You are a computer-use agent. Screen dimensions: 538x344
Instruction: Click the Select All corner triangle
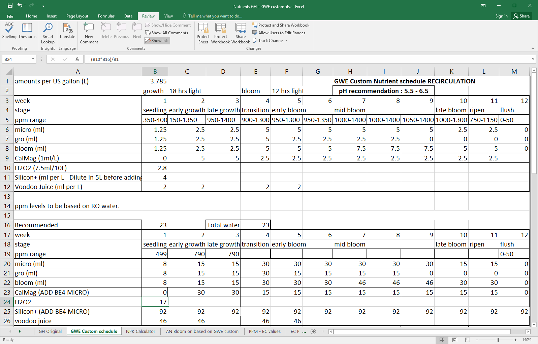[x=9, y=72]
